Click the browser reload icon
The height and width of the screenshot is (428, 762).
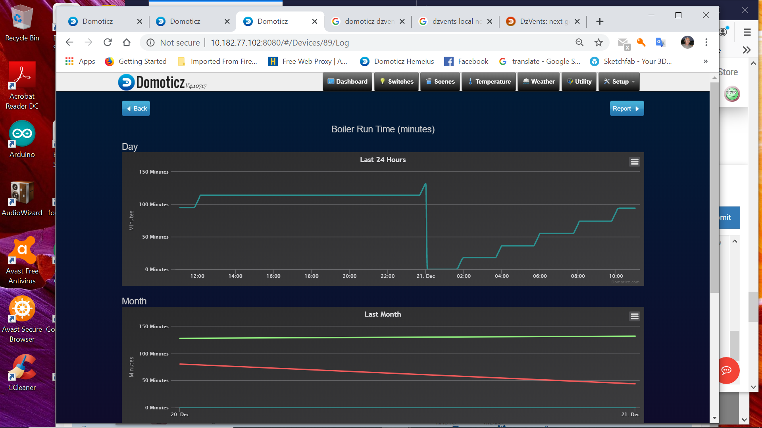click(x=108, y=42)
